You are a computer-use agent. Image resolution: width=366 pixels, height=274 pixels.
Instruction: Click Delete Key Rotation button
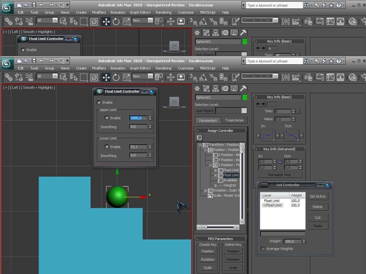tap(233, 259)
